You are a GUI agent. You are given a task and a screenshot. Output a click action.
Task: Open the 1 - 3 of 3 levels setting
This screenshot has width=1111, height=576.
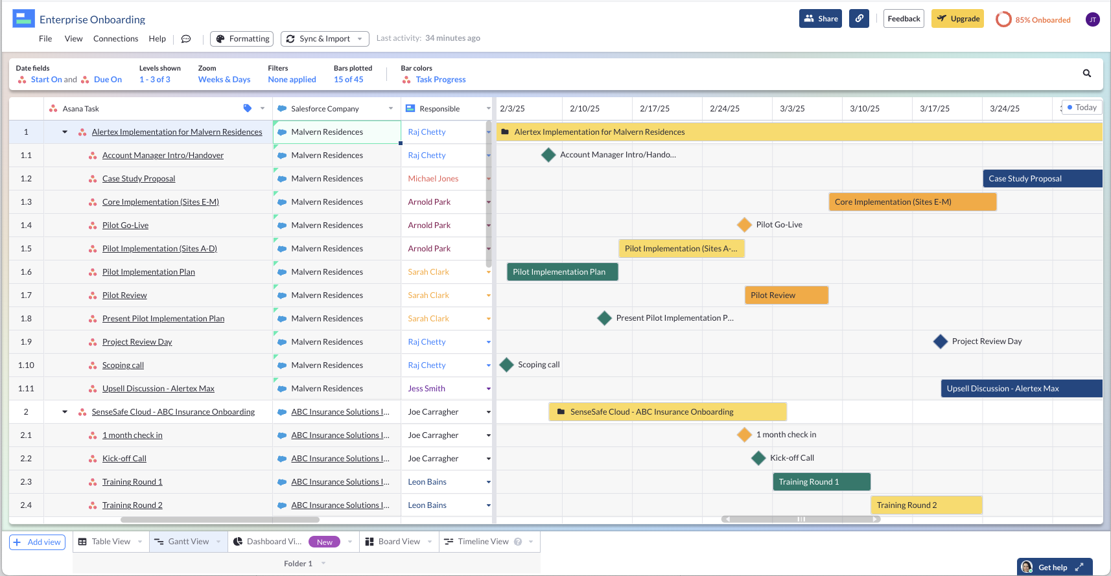tap(155, 80)
